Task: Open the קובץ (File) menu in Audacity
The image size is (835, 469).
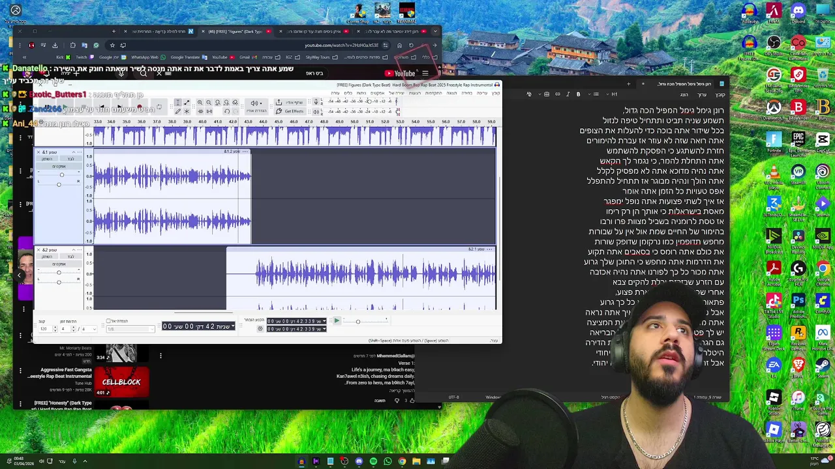Action: point(496,93)
